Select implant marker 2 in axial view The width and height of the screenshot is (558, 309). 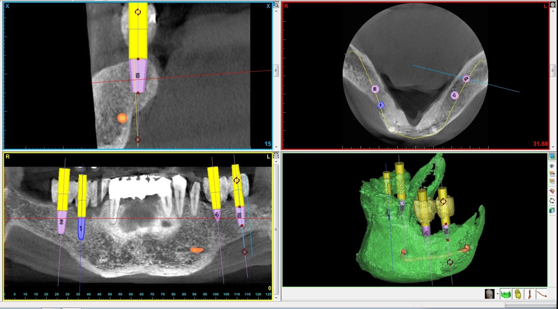pyautogui.click(x=375, y=89)
